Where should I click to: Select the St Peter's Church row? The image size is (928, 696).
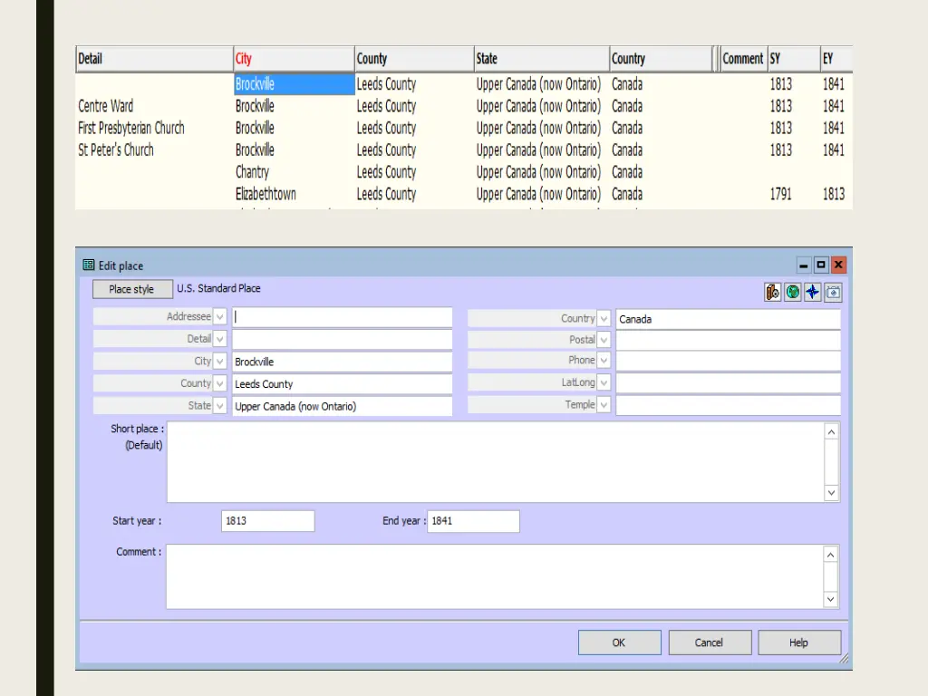click(464, 150)
